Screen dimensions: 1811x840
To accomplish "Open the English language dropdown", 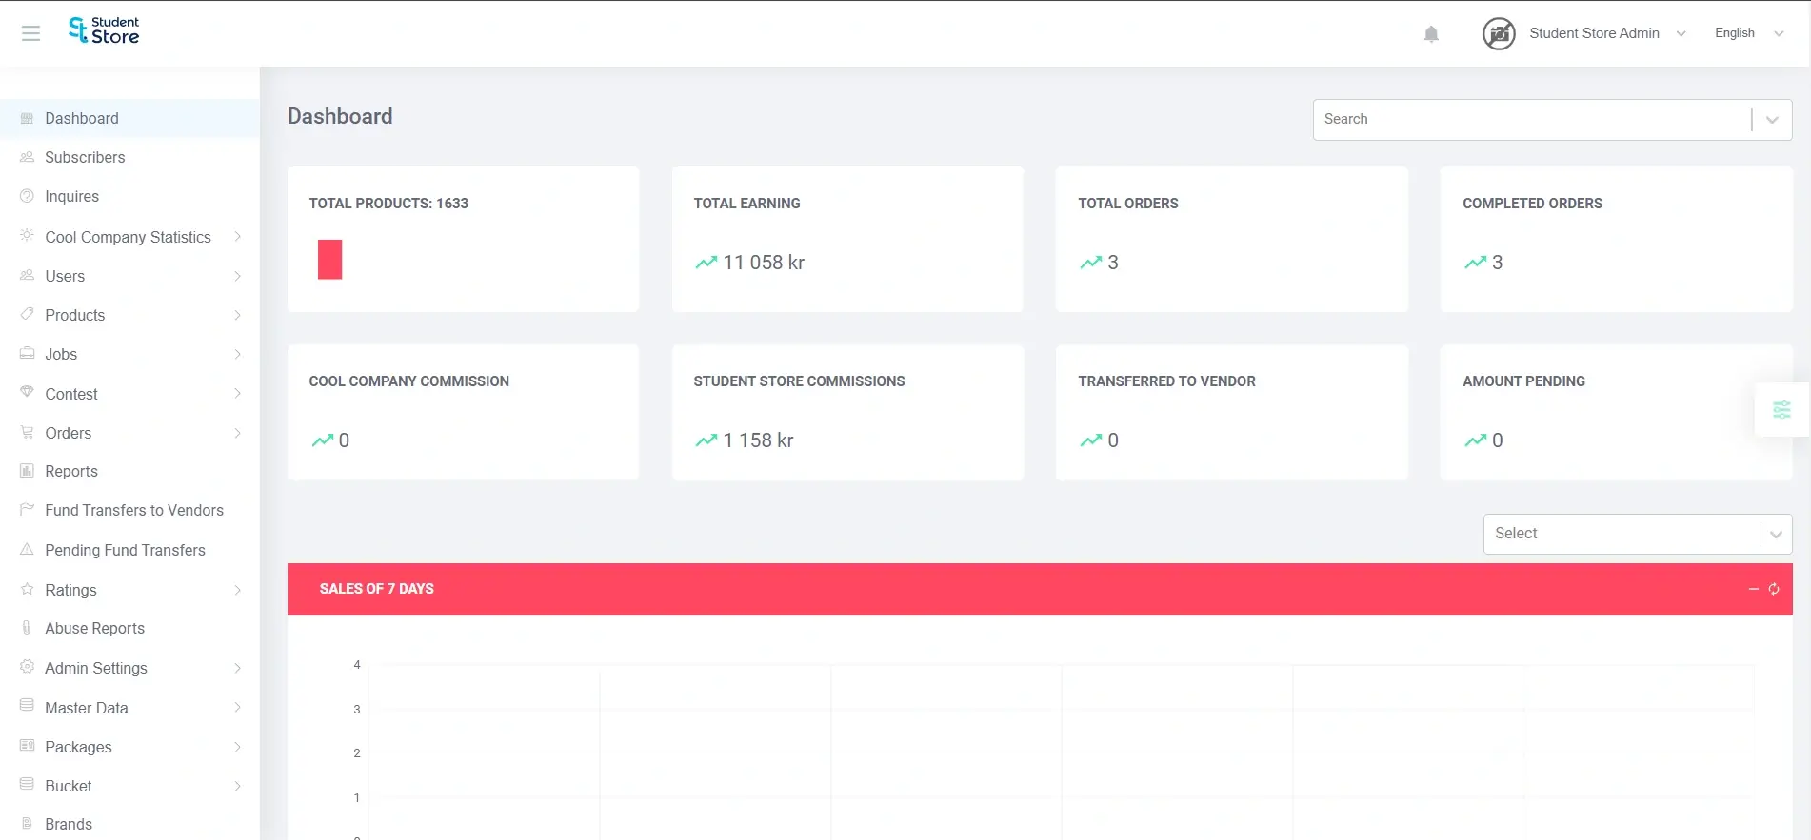I will (x=1748, y=33).
